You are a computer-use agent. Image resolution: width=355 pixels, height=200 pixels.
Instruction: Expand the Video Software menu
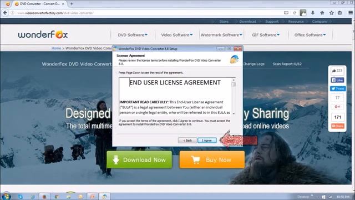(177, 35)
